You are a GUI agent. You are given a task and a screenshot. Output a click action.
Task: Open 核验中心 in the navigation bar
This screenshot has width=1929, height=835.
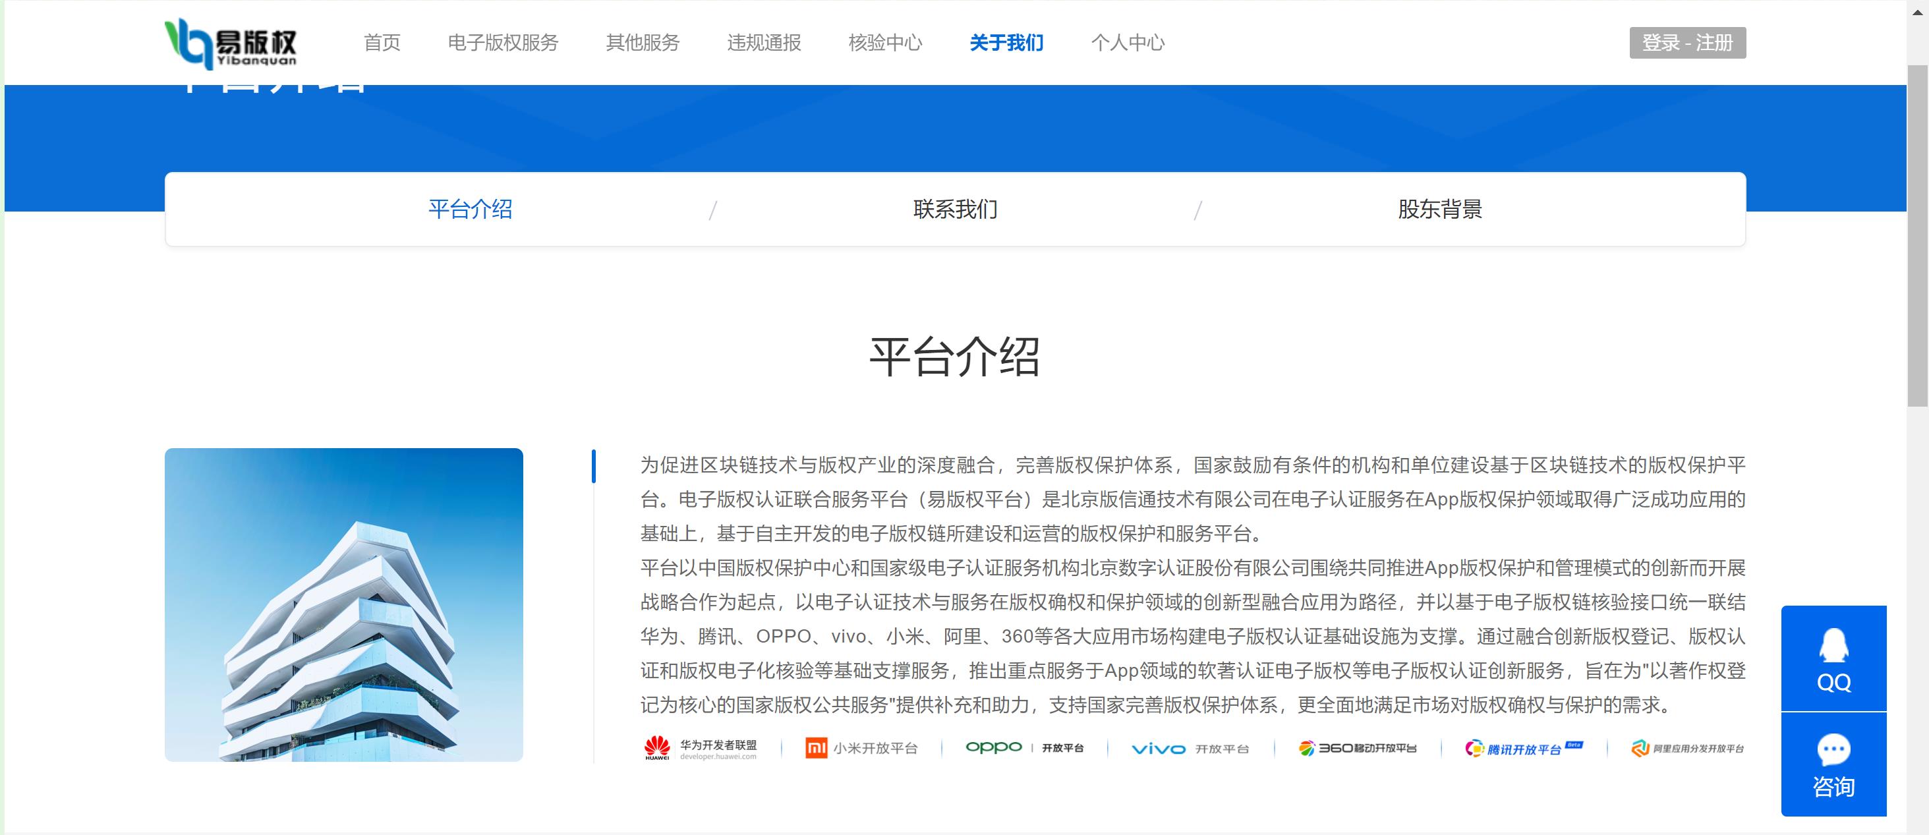[x=885, y=43]
